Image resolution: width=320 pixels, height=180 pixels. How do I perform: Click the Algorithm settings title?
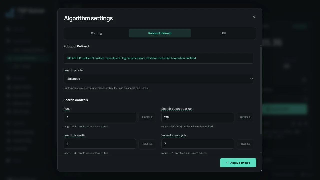coord(88,18)
